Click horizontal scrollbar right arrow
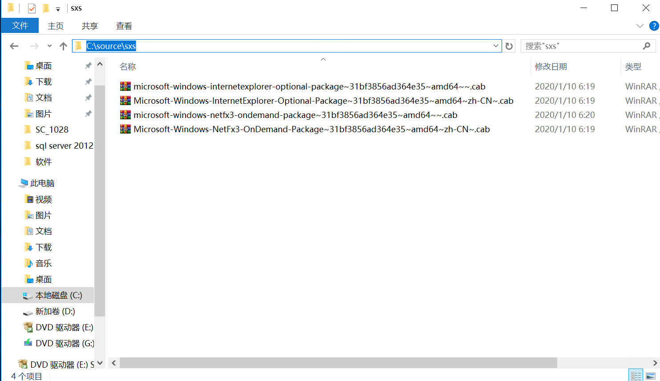This screenshot has height=381, width=660. pos(655,363)
